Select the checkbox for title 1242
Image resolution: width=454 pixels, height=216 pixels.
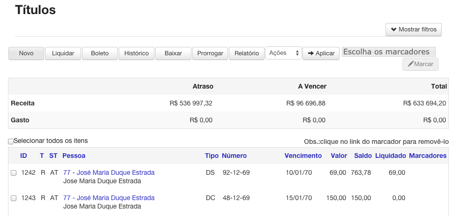14,173
